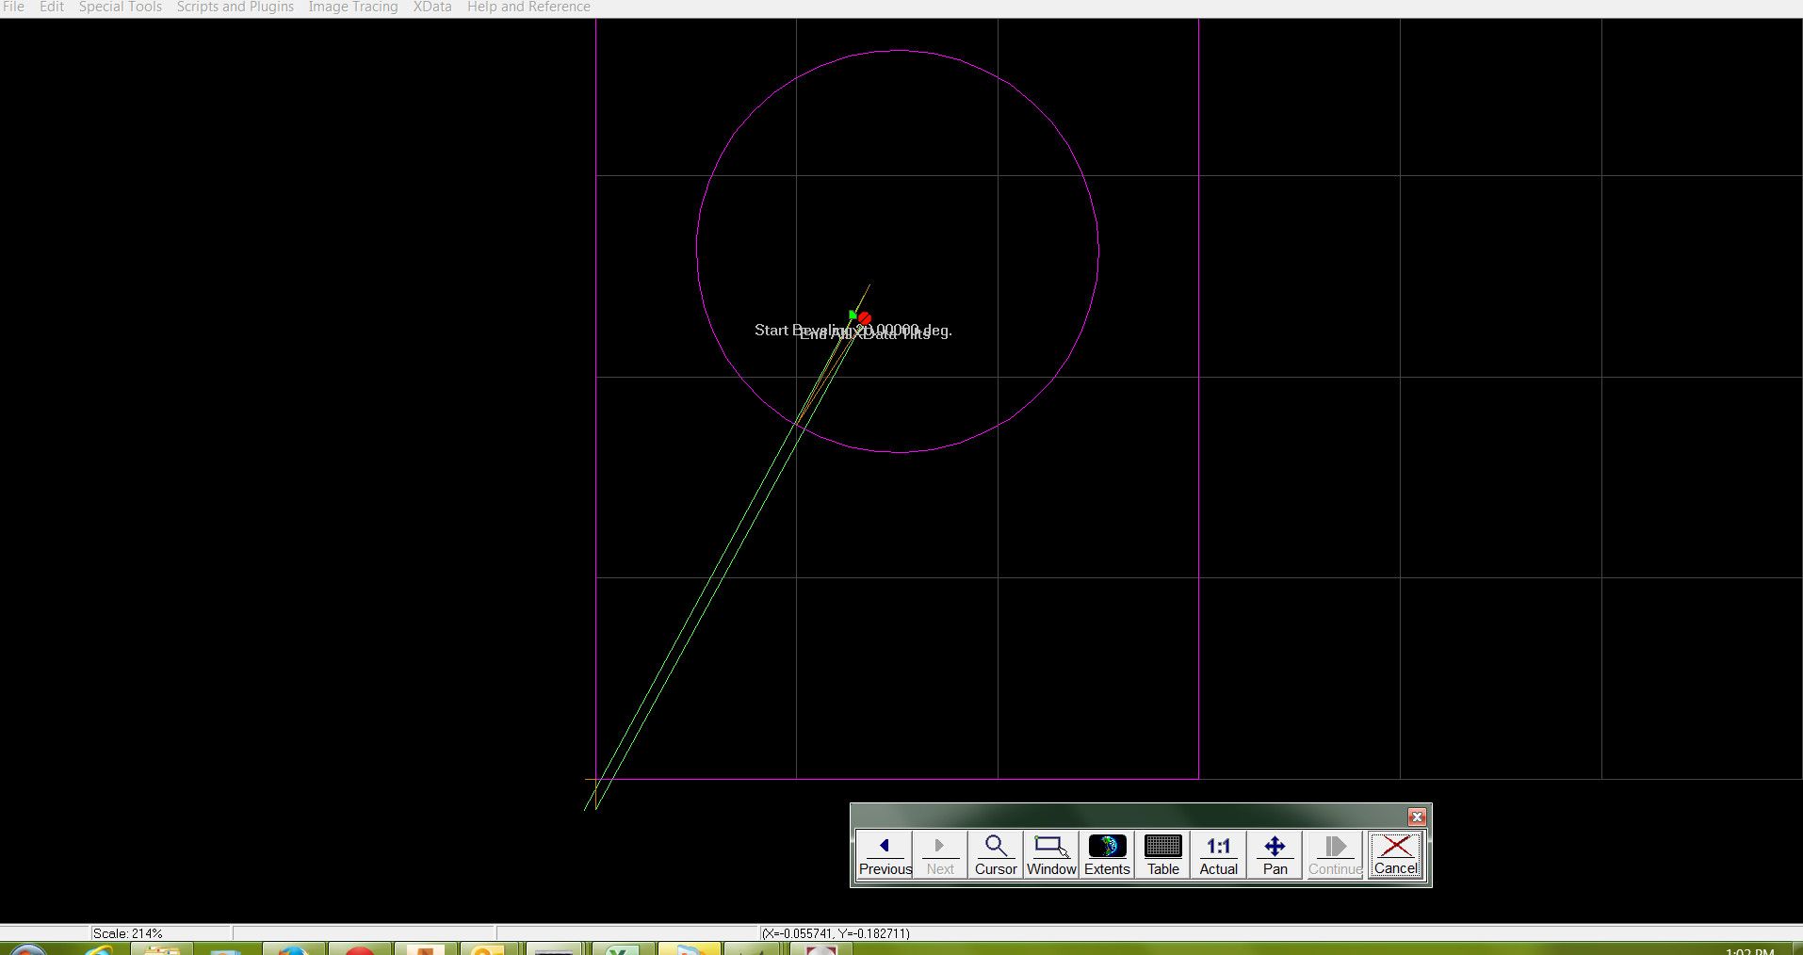Go to the Previous view

point(883,853)
